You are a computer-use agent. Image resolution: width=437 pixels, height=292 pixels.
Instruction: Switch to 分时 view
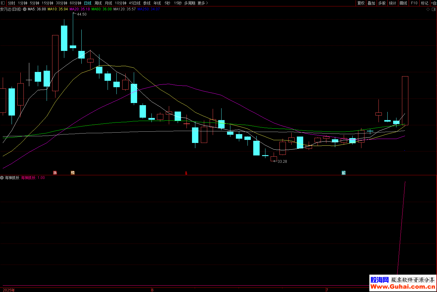[x=11, y=3]
